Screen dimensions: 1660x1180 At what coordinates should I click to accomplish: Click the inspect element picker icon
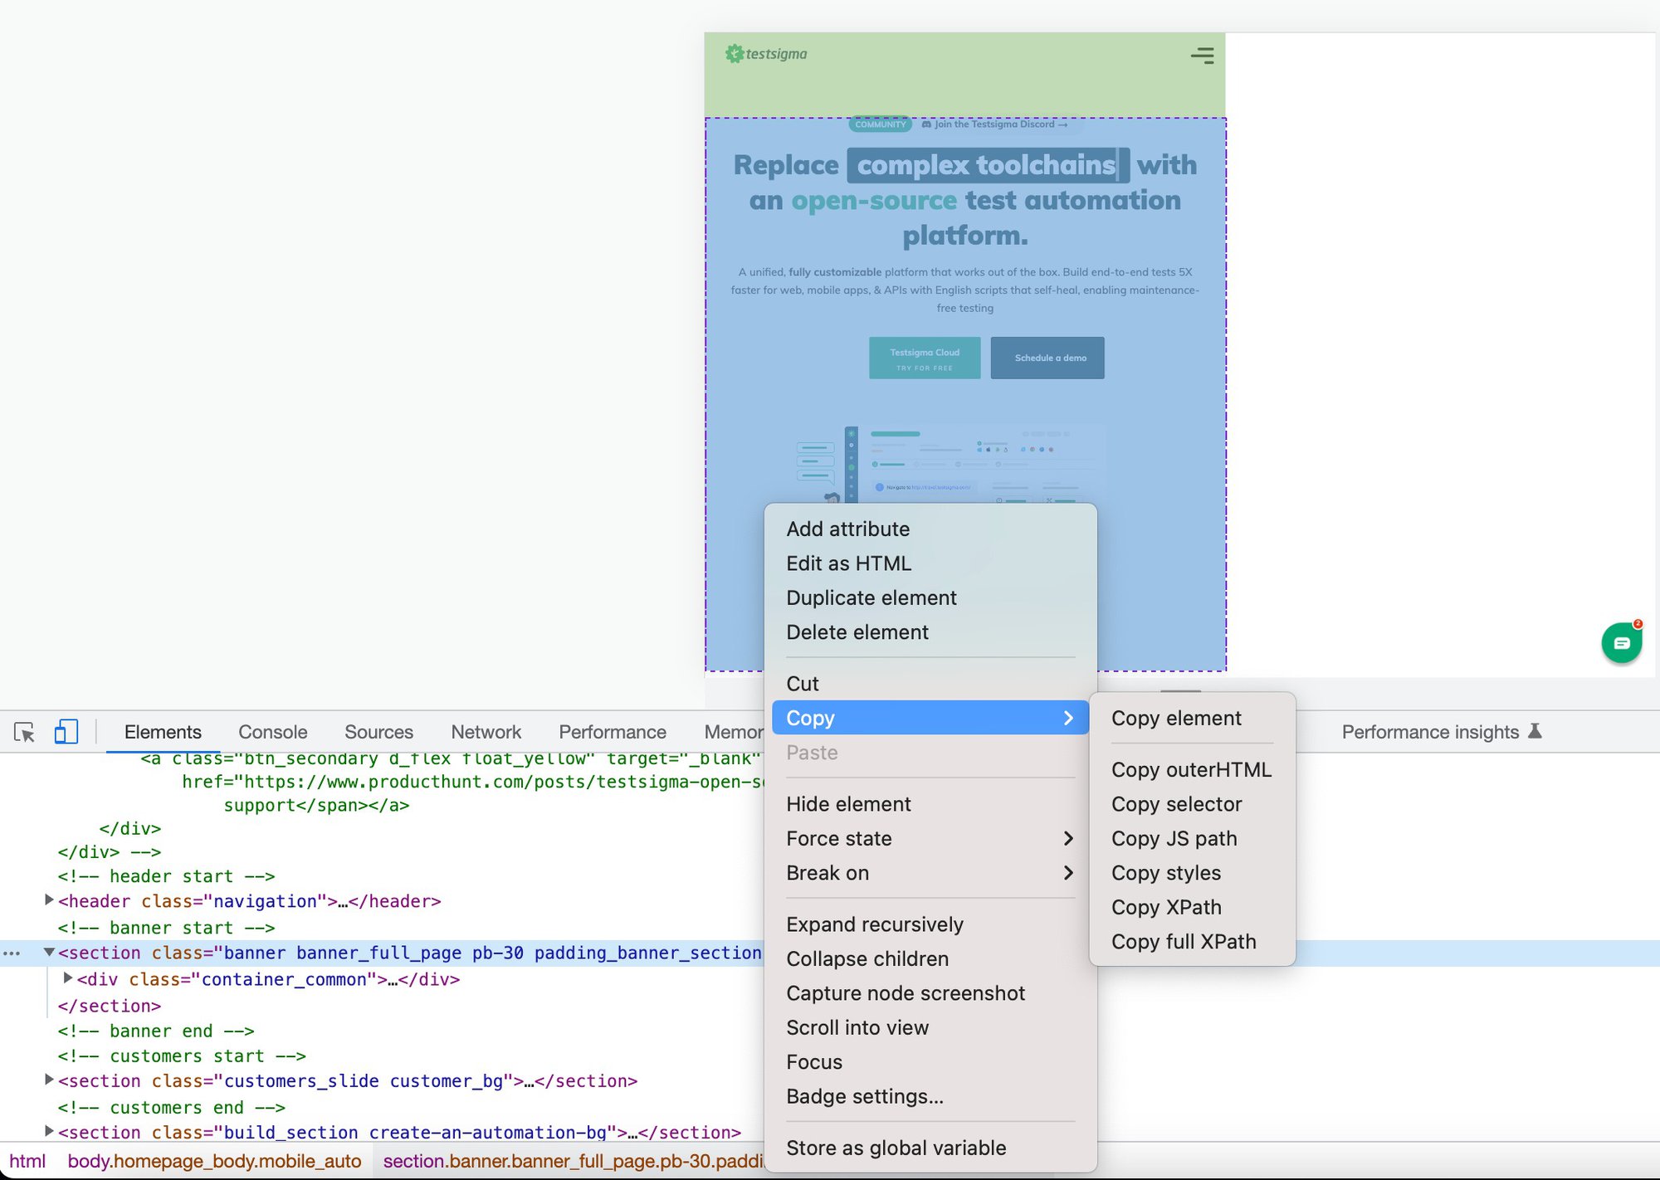[x=24, y=732]
